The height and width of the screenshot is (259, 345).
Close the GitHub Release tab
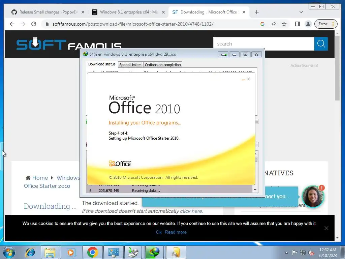click(x=83, y=12)
